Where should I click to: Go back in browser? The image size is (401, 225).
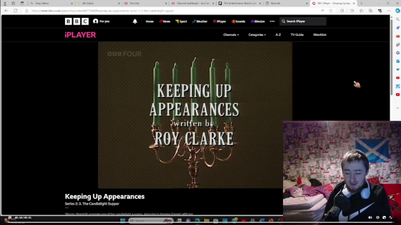(6, 11)
